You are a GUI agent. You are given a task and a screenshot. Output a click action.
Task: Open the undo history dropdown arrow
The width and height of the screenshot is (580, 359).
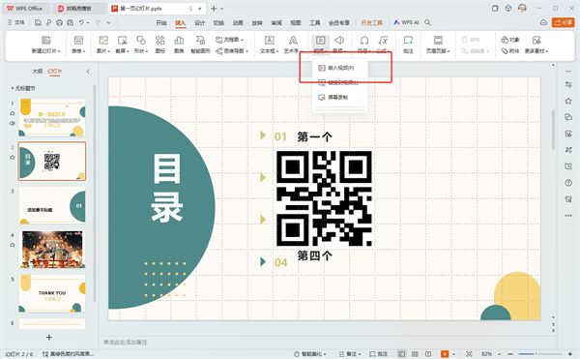point(88,23)
